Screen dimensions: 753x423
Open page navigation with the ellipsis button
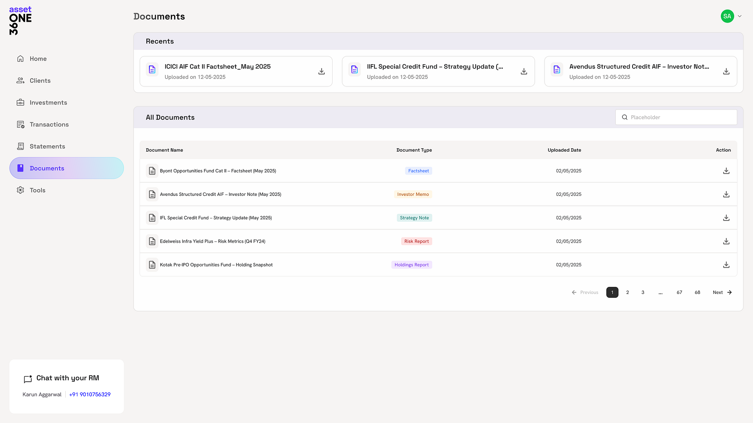pos(661,292)
